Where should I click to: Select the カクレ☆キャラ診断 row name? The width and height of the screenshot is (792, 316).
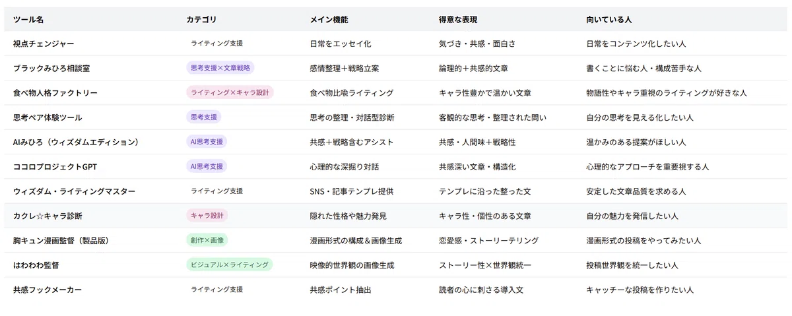pyautogui.click(x=48, y=216)
